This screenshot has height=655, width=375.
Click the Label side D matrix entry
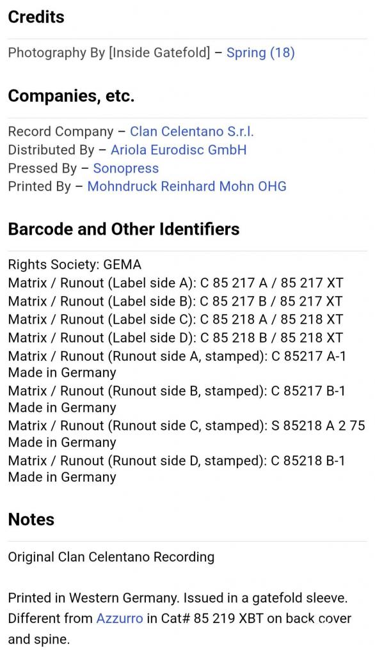[175, 338]
